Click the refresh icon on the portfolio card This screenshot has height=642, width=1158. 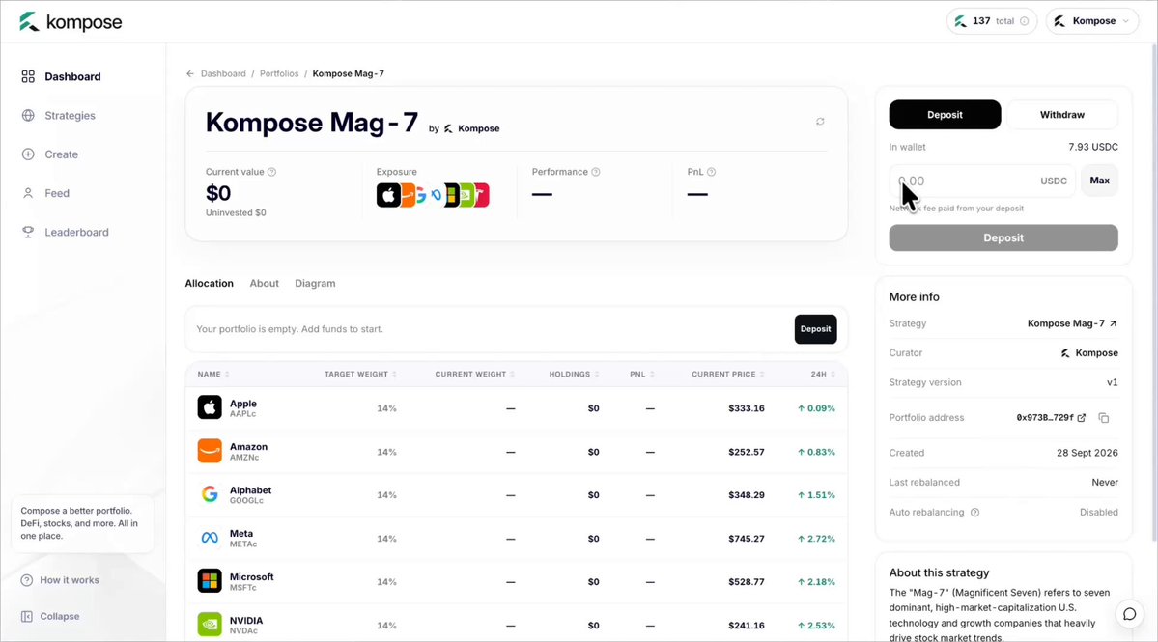point(820,121)
